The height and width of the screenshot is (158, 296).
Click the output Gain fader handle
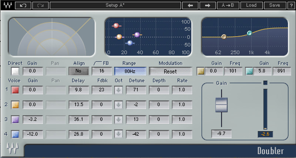click(221, 105)
